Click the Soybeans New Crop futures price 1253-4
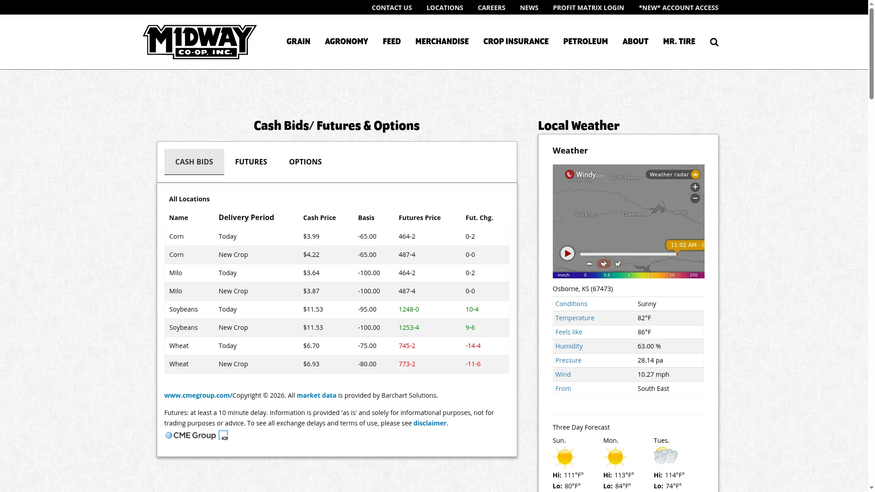 409,328
